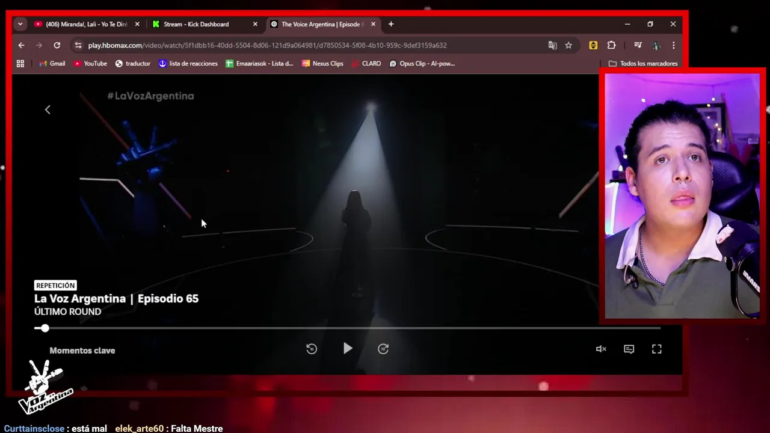Screen dimensions: 770x433
Task: Close The Voice Argentina tab
Action: 373,24
